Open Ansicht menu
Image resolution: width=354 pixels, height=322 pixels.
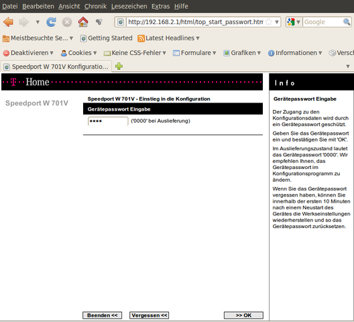(x=69, y=6)
